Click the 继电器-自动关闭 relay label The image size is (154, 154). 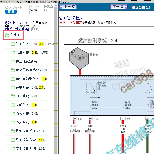[x=102, y=85]
